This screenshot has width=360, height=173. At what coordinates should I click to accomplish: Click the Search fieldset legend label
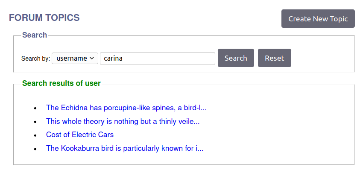35,35
